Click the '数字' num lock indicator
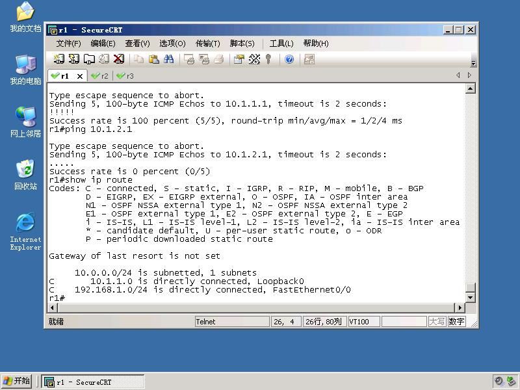The height and width of the screenshot is (390, 520). point(457,322)
